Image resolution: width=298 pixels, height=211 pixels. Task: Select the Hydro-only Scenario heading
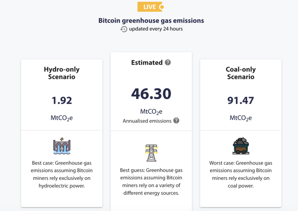[x=62, y=73]
